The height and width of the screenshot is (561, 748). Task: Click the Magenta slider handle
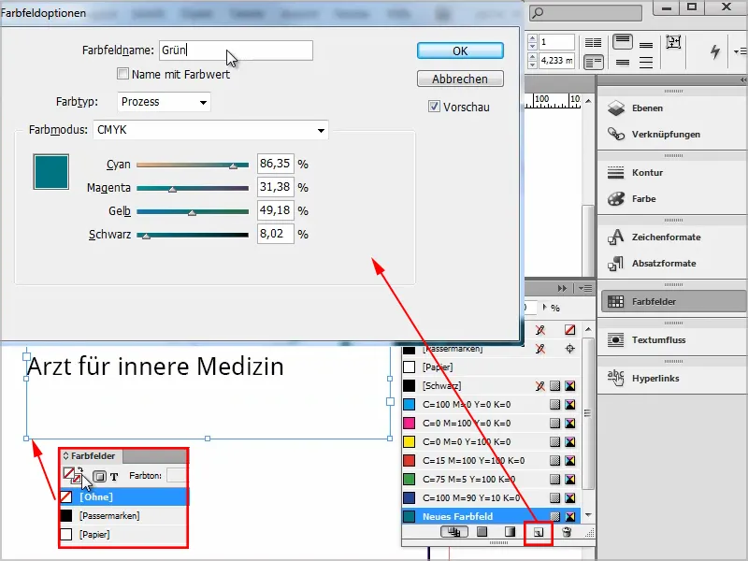pos(173,190)
